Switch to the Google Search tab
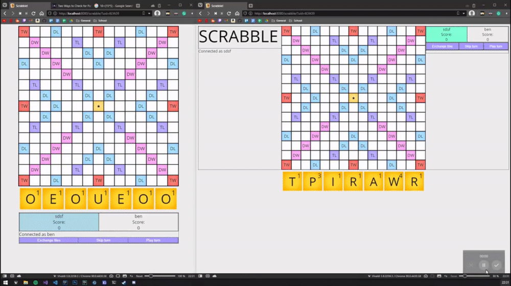The width and height of the screenshot is (511, 286). [x=113, y=6]
